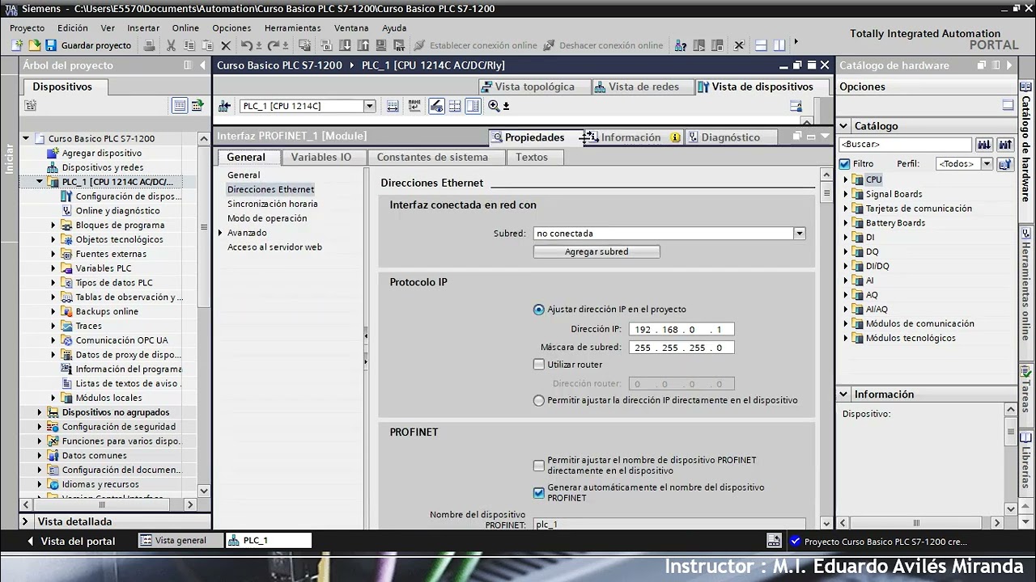This screenshot has height=582, width=1036.
Task: Click the Copy icon in toolbar
Action: click(189, 46)
